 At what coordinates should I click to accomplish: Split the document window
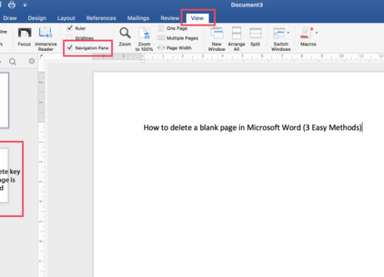[x=255, y=37]
